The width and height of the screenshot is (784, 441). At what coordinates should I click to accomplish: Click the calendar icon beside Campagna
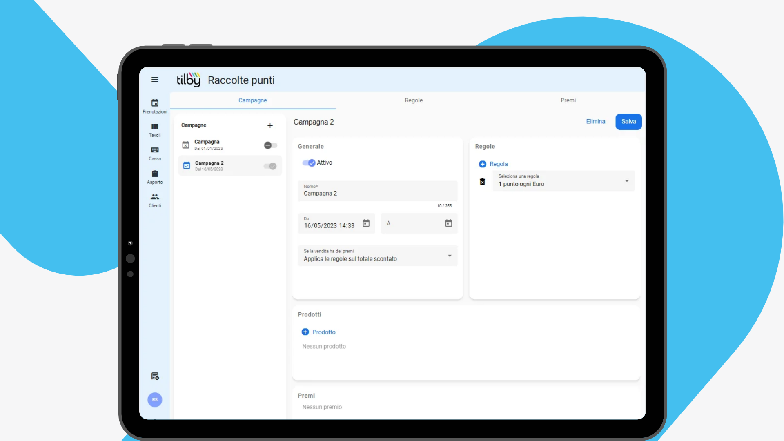(x=186, y=145)
